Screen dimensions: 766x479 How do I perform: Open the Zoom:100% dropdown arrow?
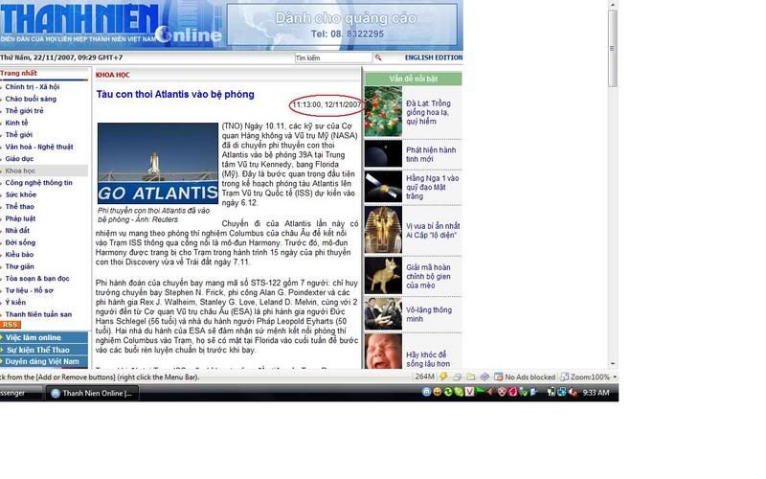coord(614,376)
